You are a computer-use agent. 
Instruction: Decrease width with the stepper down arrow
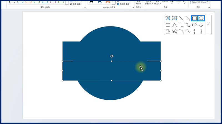coord(208,3)
